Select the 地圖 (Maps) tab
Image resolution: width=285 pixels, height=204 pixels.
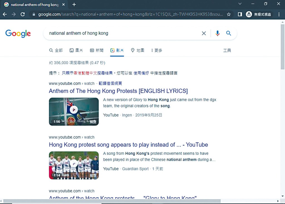[137, 50]
